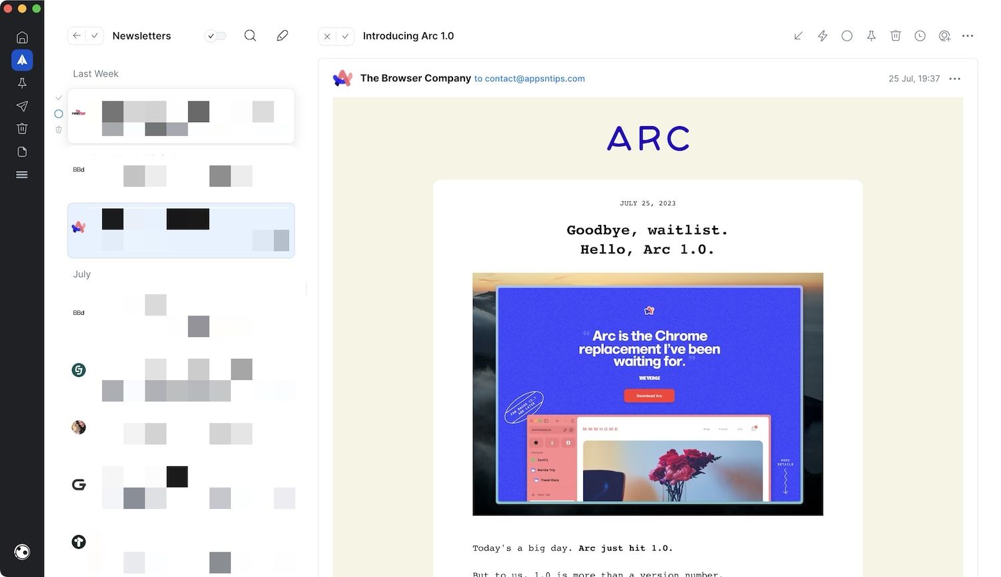This screenshot has height=577, width=1001.
Task: Mark first email as done with checkmark
Action: (x=59, y=98)
